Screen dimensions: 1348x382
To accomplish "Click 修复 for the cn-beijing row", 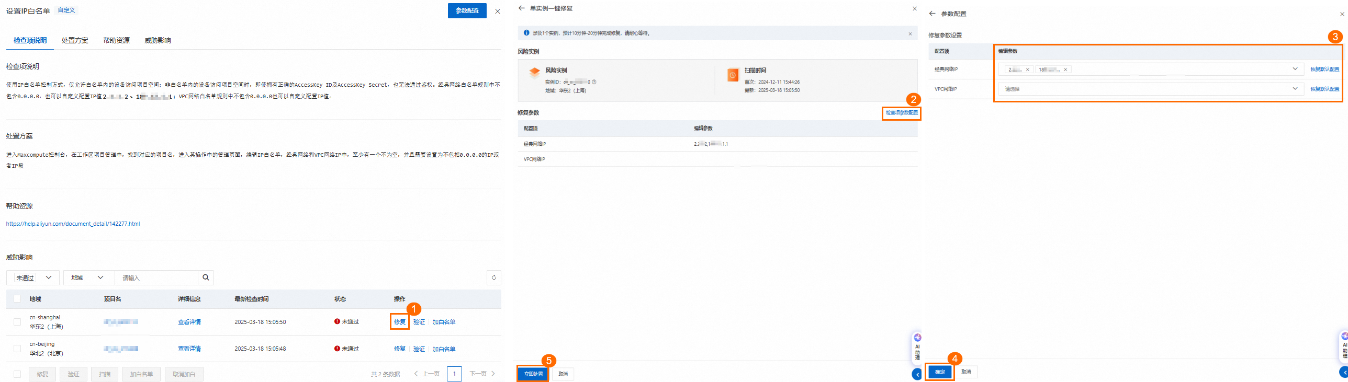I will [x=400, y=349].
